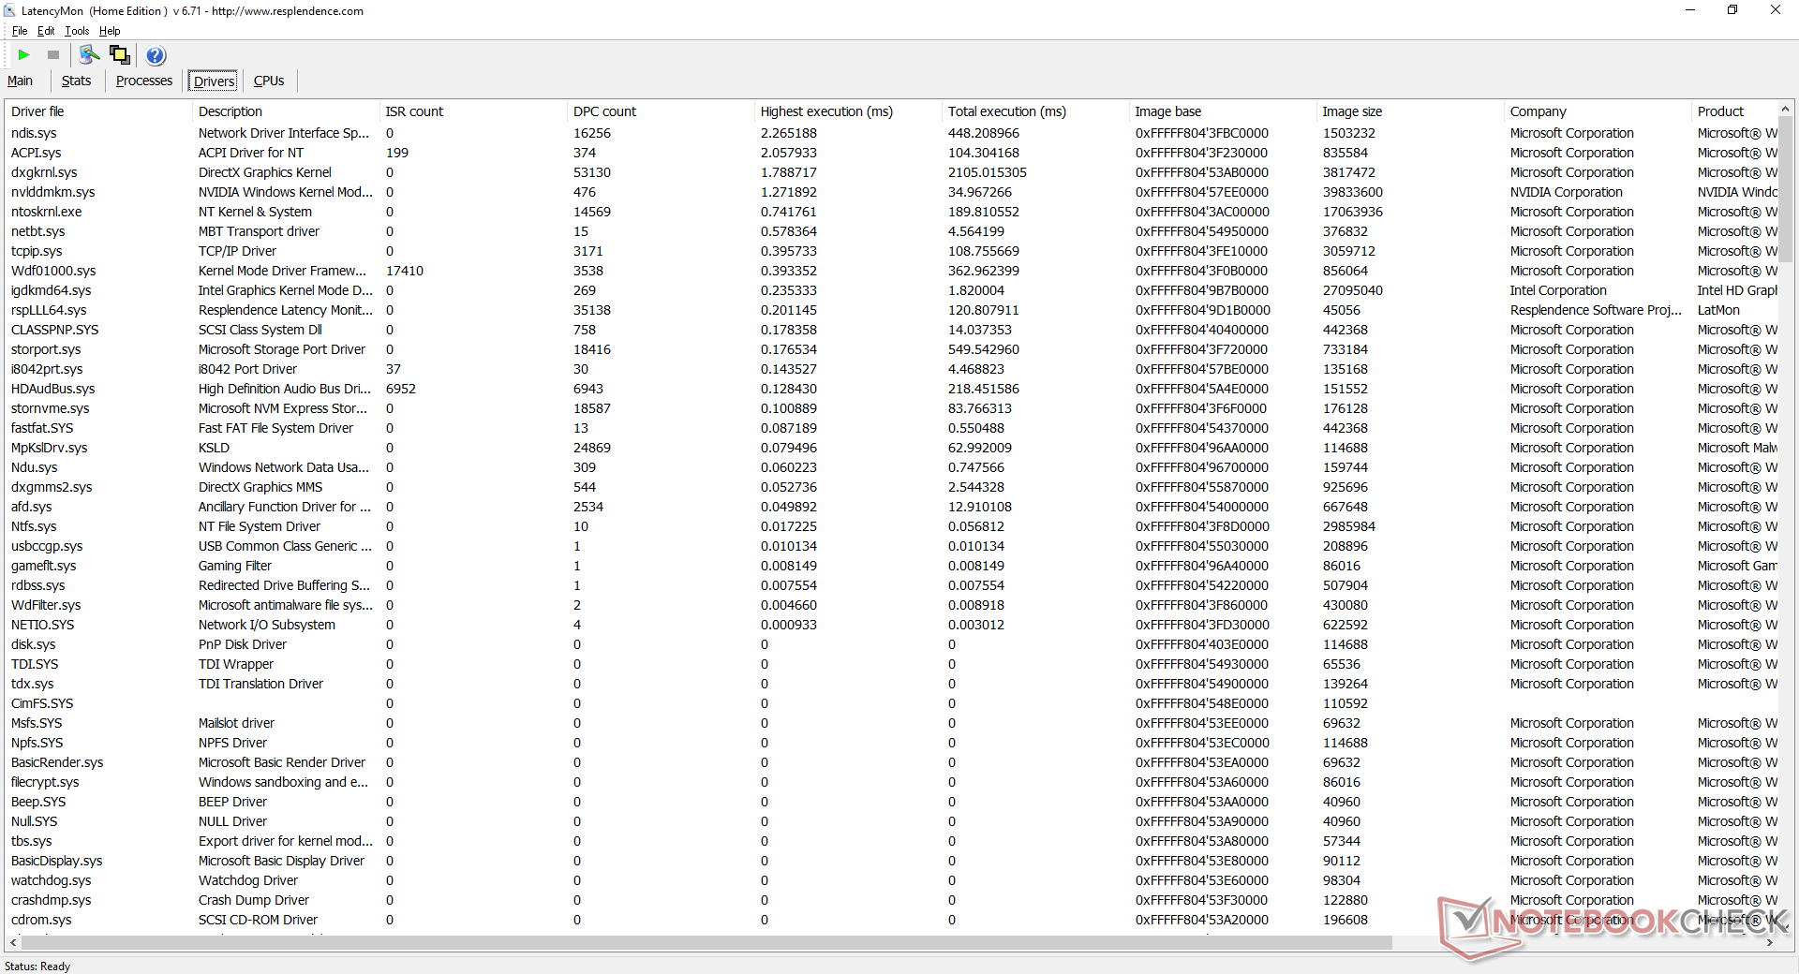Sort by the Company column header

(1598, 111)
